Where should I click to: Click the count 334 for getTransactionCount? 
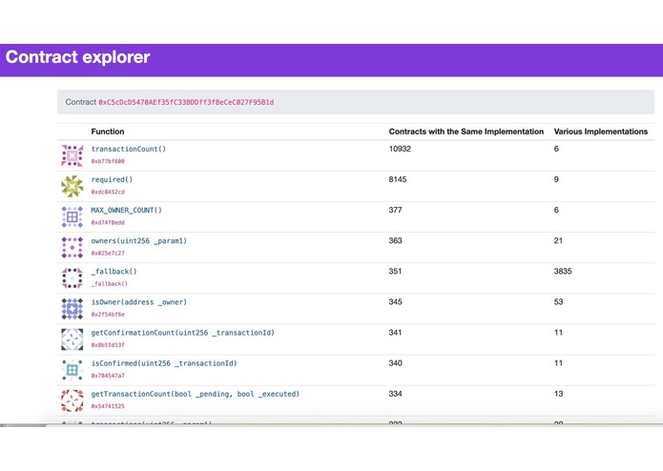click(x=395, y=394)
